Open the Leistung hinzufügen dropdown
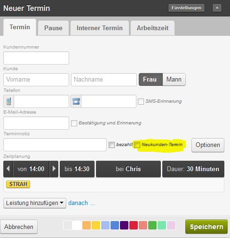This screenshot has width=230, height=238. click(x=35, y=203)
